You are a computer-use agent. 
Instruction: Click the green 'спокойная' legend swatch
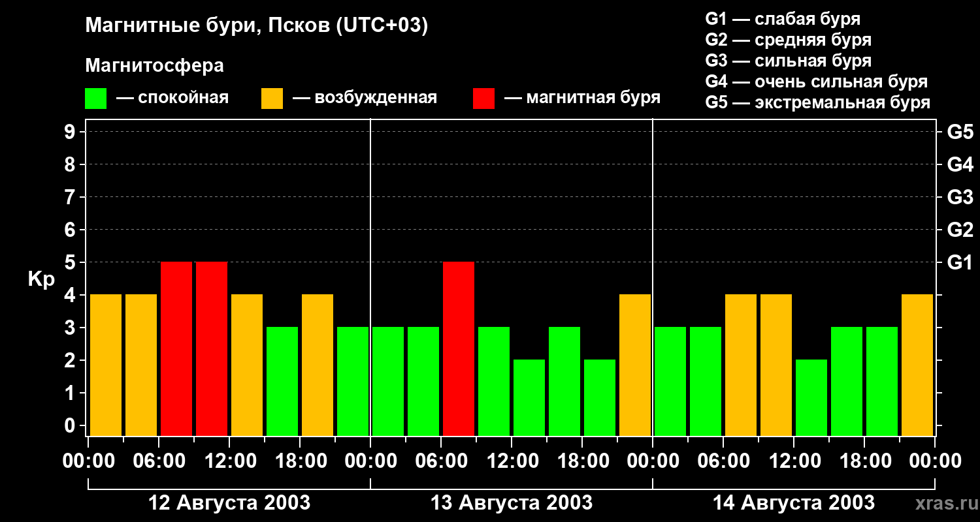pos(95,99)
